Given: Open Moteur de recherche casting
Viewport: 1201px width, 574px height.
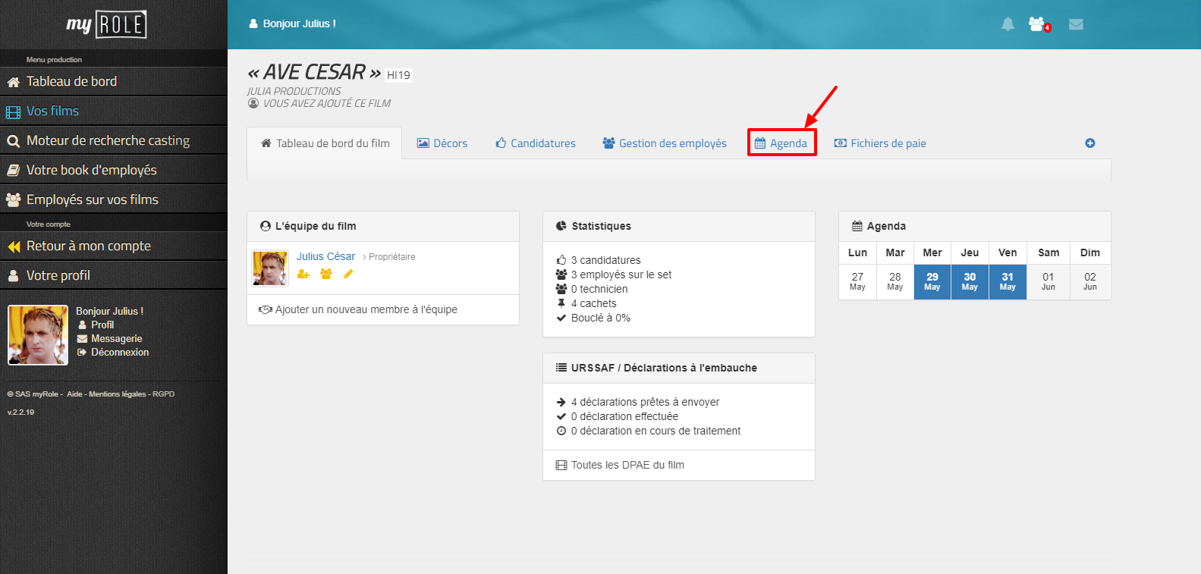Looking at the screenshot, I should 114,141.
